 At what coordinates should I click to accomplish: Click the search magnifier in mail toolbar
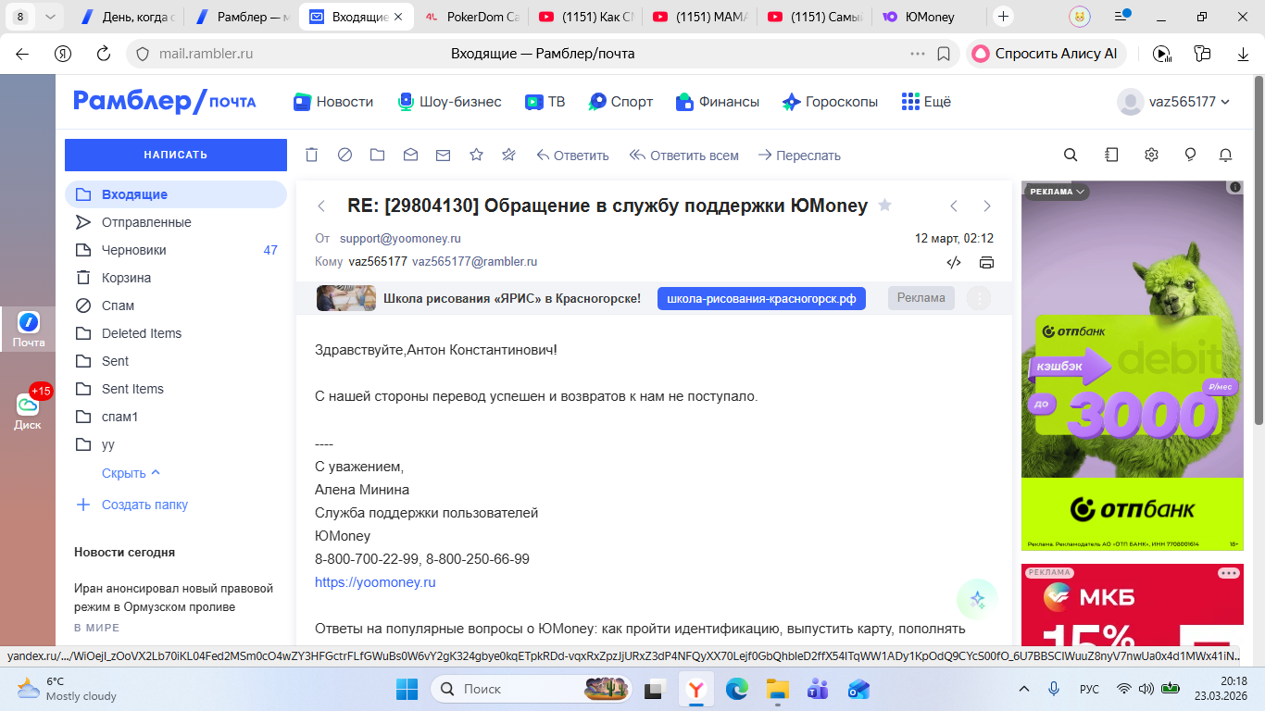(1071, 156)
